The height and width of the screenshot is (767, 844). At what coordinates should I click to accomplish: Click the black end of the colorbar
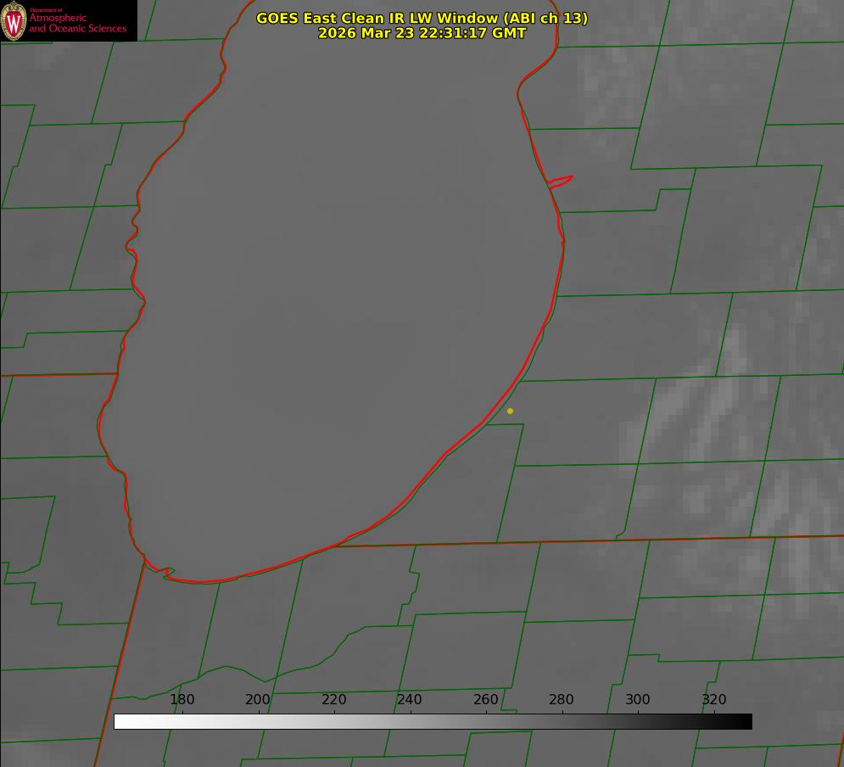(x=746, y=721)
